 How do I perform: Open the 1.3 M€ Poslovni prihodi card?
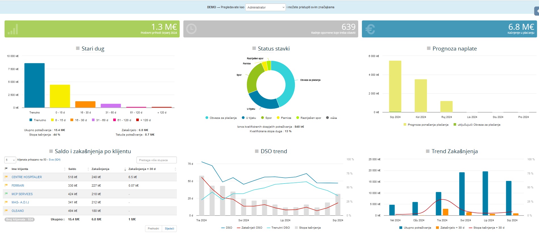92,29
